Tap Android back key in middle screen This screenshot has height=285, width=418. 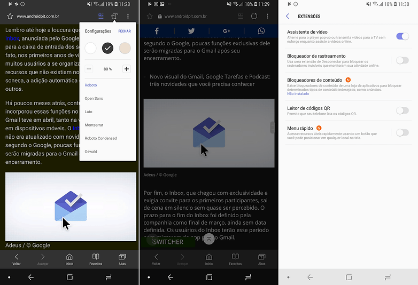171,278
